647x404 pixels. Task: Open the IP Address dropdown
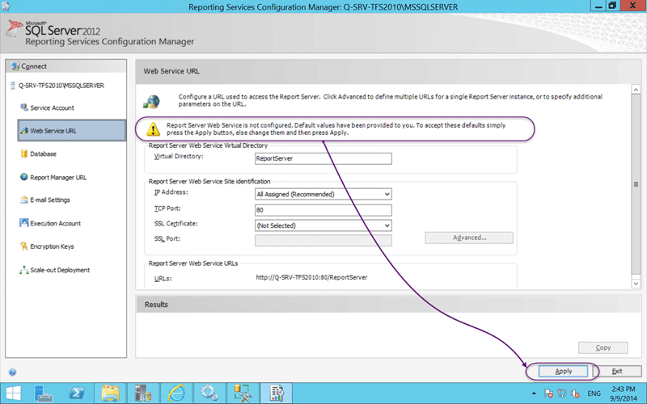click(323, 194)
